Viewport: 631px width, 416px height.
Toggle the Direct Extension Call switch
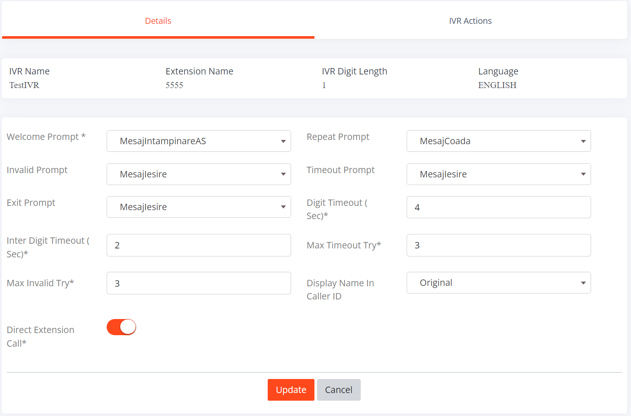(122, 327)
